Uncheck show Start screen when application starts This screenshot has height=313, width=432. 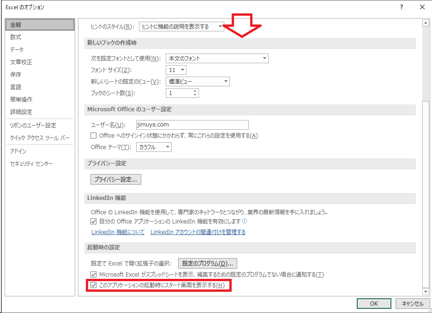[x=94, y=285]
